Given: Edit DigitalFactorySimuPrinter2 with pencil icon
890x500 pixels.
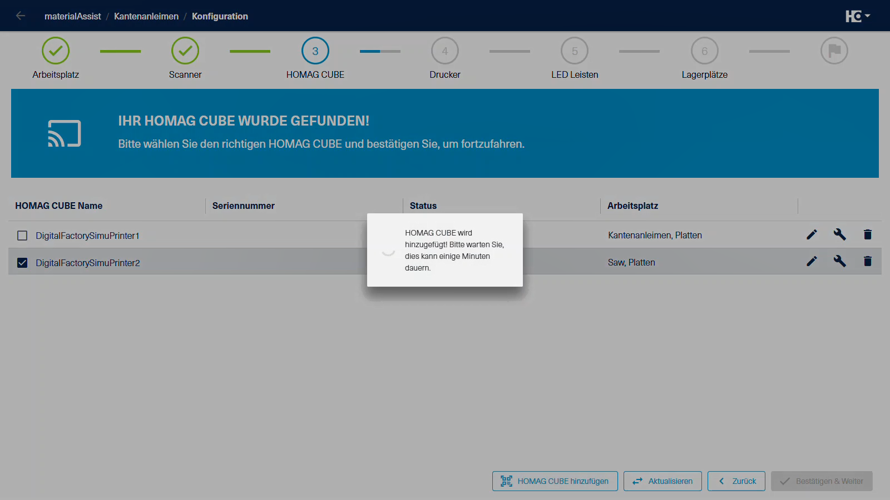Looking at the screenshot, I should tap(812, 261).
